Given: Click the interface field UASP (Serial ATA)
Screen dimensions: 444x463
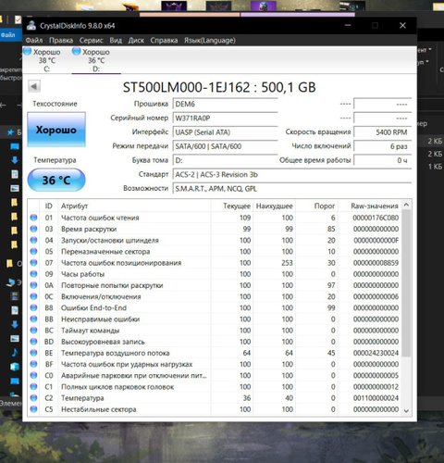Looking at the screenshot, I should coord(225,132).
